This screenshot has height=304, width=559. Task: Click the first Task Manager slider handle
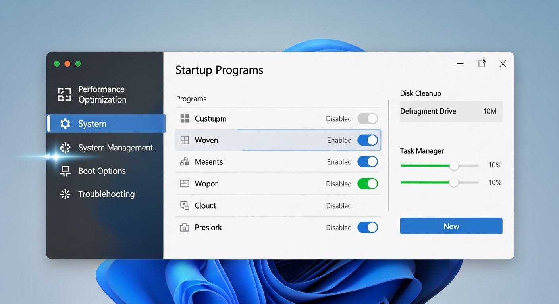point(454,165)
